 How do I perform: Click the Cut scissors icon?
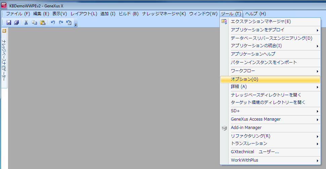[26, 23]
